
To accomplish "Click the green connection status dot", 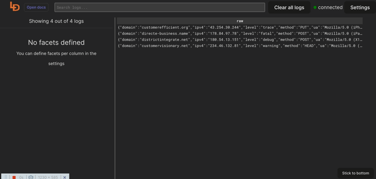I will 315,8.
